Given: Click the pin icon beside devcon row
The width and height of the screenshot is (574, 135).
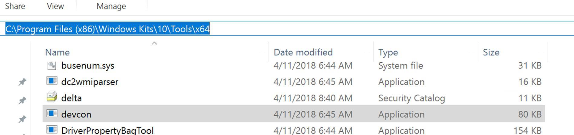Looking at the screenshot, I should [x=22, y=119].
